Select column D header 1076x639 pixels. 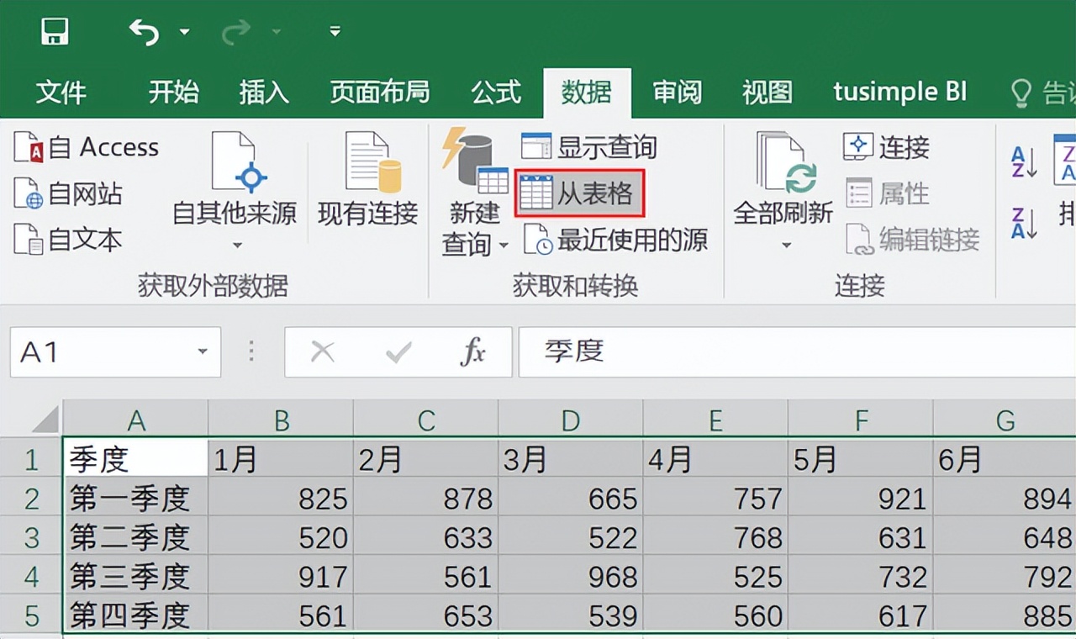pyautogui.click(x=571, y=419)
